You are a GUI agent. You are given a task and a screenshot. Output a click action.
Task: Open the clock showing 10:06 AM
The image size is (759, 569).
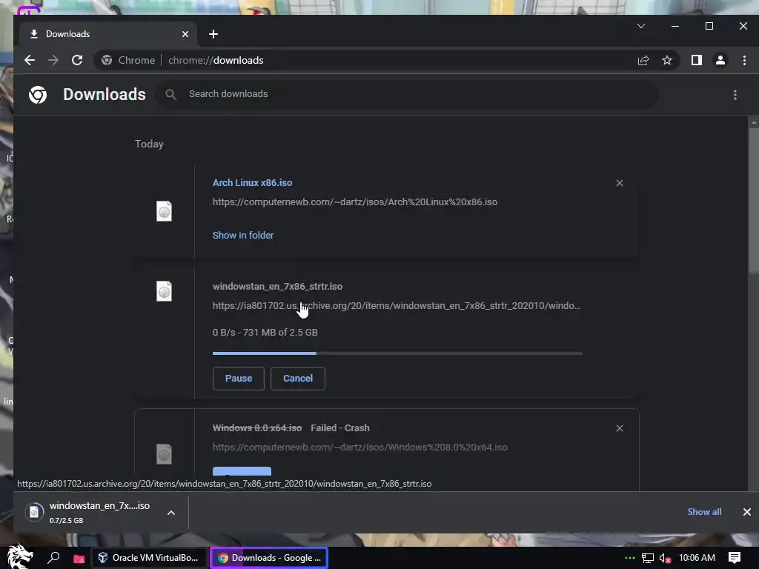[x=697, y=558]
